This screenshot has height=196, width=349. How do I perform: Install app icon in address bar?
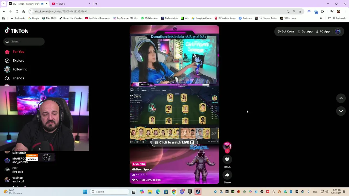tap(288, 11)
